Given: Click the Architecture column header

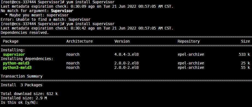Looking at the screenshot, I should point(79,41).
